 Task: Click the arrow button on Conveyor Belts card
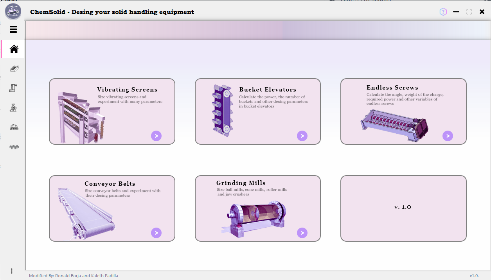click(156, 233)
